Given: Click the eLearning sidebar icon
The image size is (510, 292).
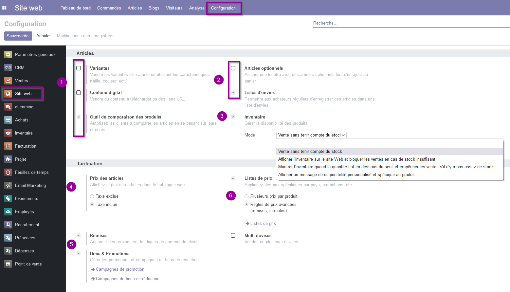Looking at the screenshot, I should pyautogui.click(x=8, y=107).
